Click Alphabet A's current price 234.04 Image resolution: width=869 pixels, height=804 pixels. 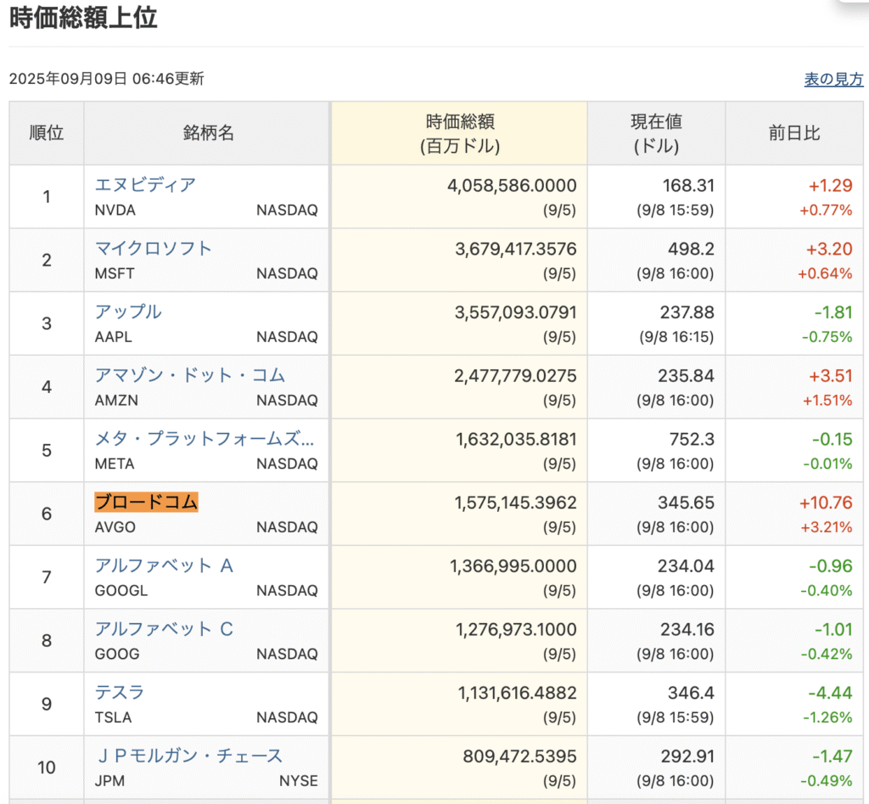(x=686, y=565)
